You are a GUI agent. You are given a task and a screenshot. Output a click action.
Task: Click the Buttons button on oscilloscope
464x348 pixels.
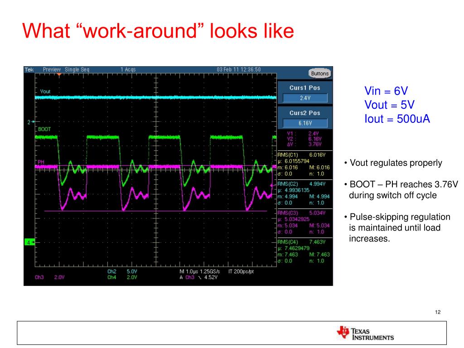click(x=319, y=73)
